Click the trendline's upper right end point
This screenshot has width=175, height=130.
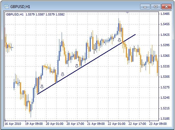coord(135,35)
